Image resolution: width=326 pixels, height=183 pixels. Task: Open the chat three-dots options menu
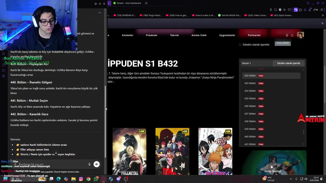click(100, 13)
